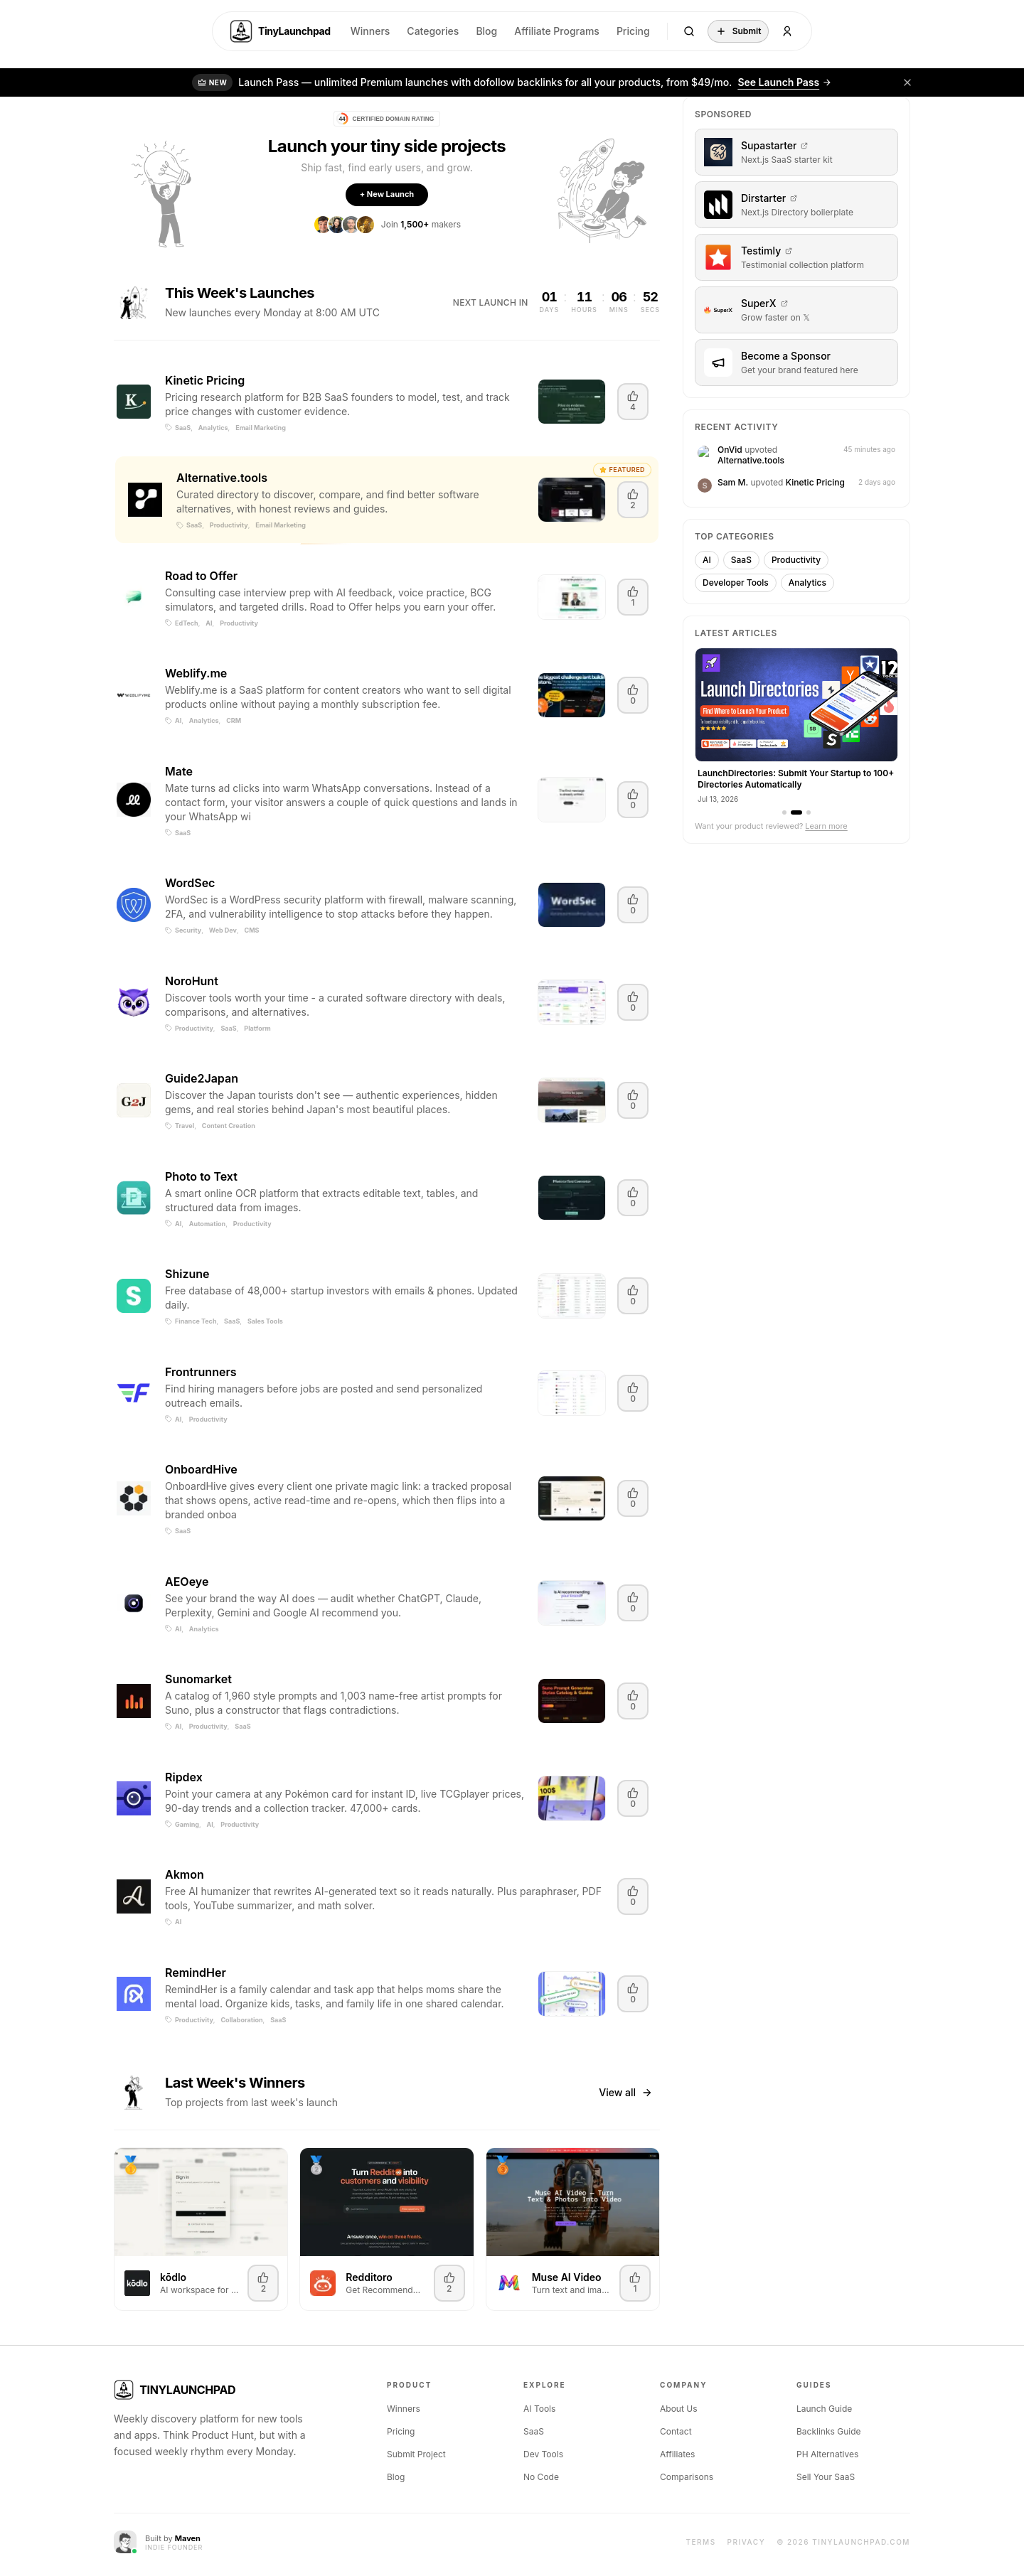Click the Submit button in header
The width and height of the screenshot is (1024, 2576).
(738, 31)
